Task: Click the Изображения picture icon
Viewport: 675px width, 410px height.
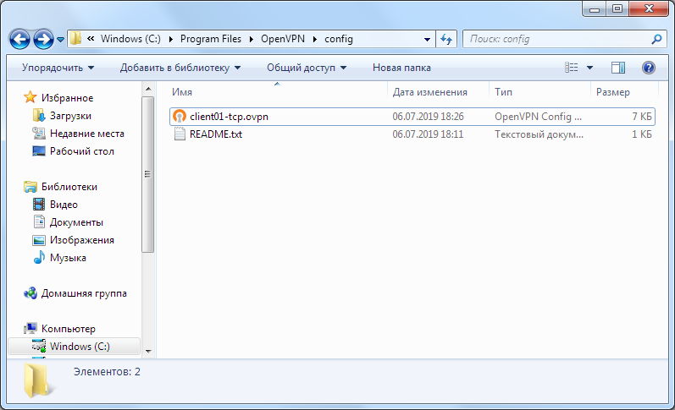Action: coord(39,240)
